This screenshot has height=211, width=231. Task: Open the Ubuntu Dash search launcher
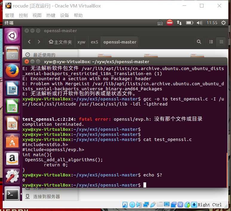(12, 36)
